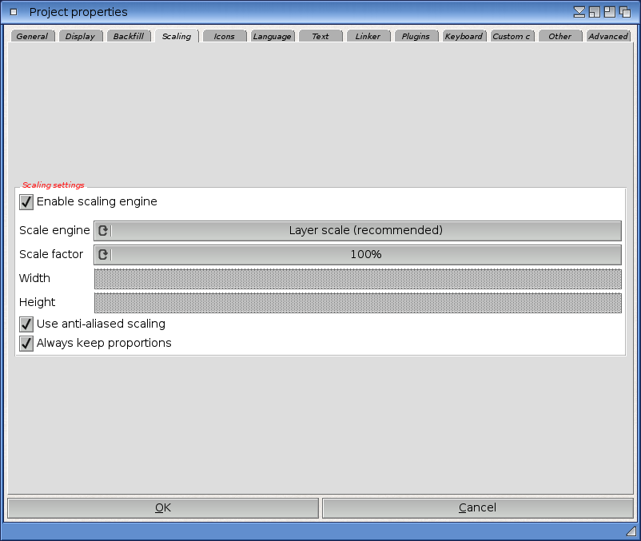Toggle Use anti-aliased scaling checkbox

click(x=26, y=324)
